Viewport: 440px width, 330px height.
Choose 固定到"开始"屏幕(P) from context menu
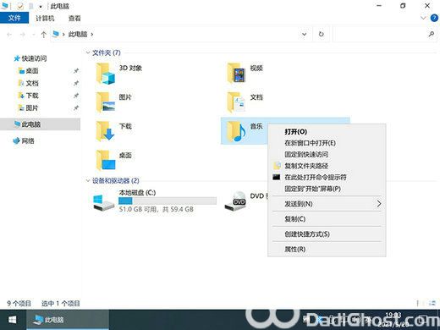(327, 189)
